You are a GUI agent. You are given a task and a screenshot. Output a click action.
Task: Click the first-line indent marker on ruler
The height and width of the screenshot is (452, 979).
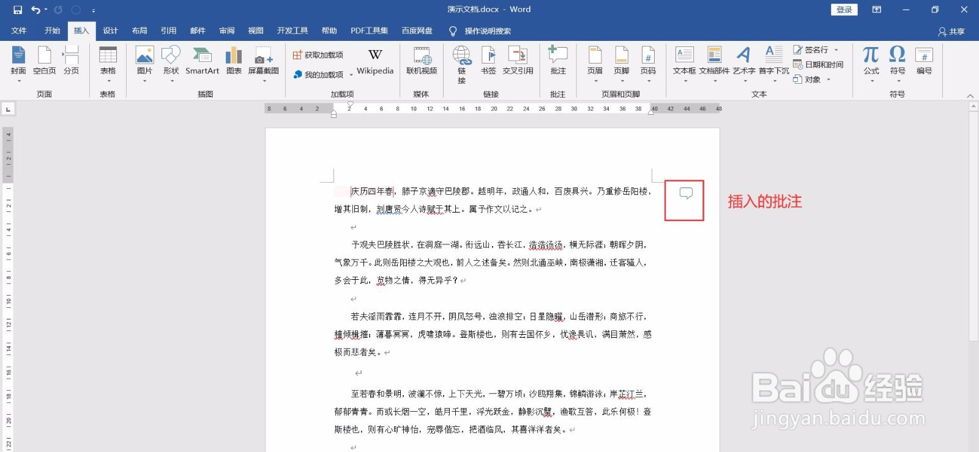click(350, 105)
